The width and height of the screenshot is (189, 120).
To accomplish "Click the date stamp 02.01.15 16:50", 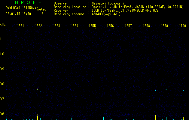I will pos(18,14).
